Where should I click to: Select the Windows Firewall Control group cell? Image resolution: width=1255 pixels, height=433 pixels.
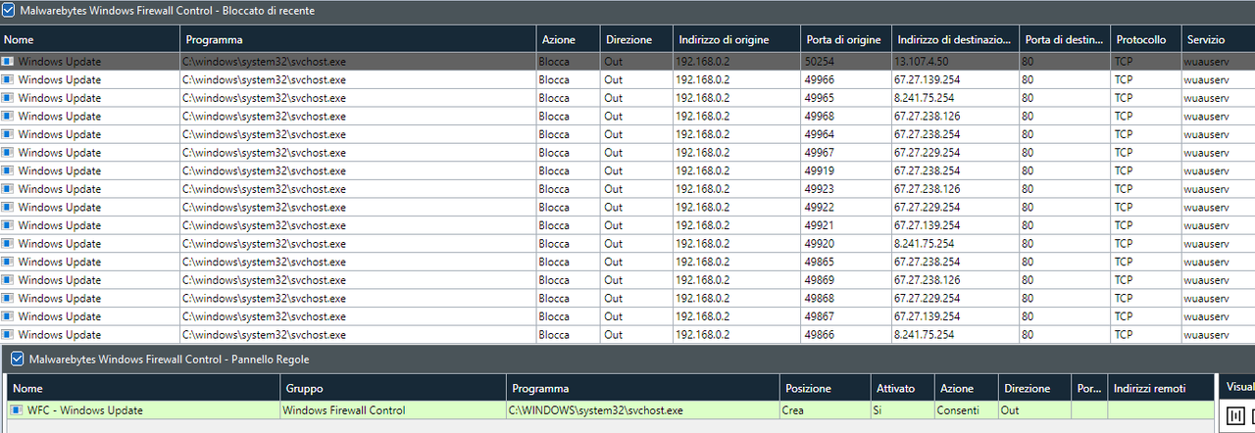pos(392,410)
